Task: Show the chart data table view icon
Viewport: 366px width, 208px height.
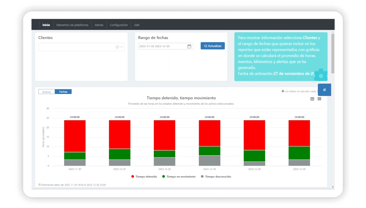Action: click(x=312, y=99)
